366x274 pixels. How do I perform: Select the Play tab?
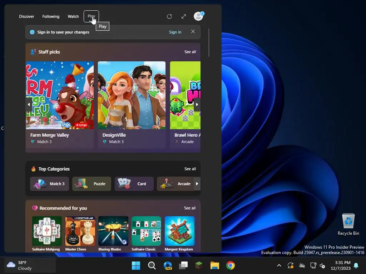[x=91, y=16]
